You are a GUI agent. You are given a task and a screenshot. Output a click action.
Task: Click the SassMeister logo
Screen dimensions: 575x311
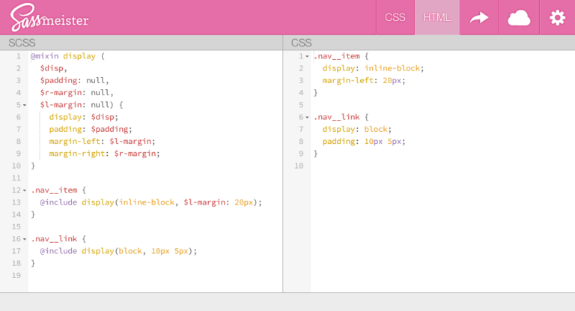(x=49, y=17)
